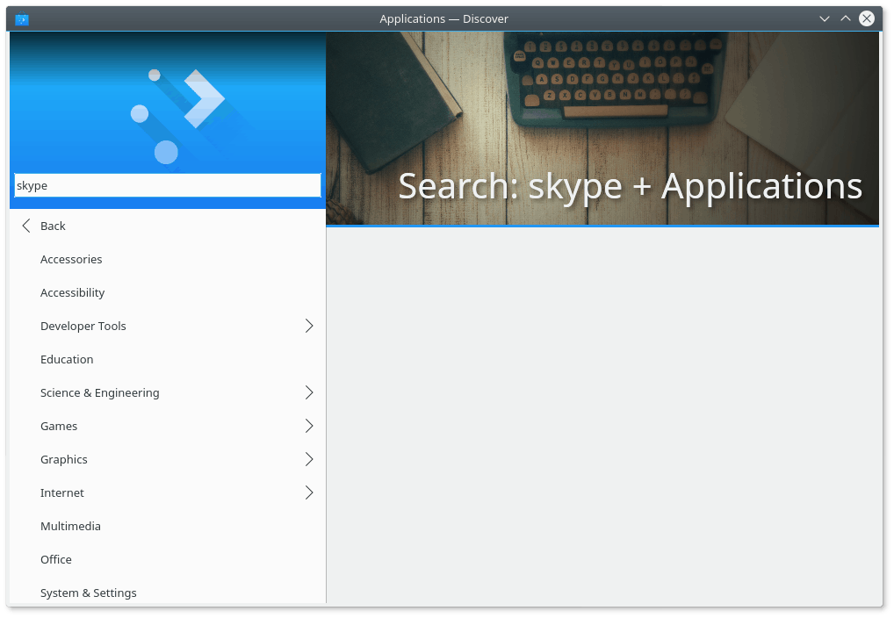This screenshot has width=894, height=618.
Task: Open the Office category
Action: coord(168,559)
